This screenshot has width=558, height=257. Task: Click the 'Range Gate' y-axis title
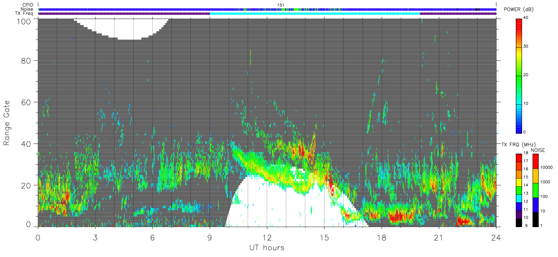pos(7,123)
